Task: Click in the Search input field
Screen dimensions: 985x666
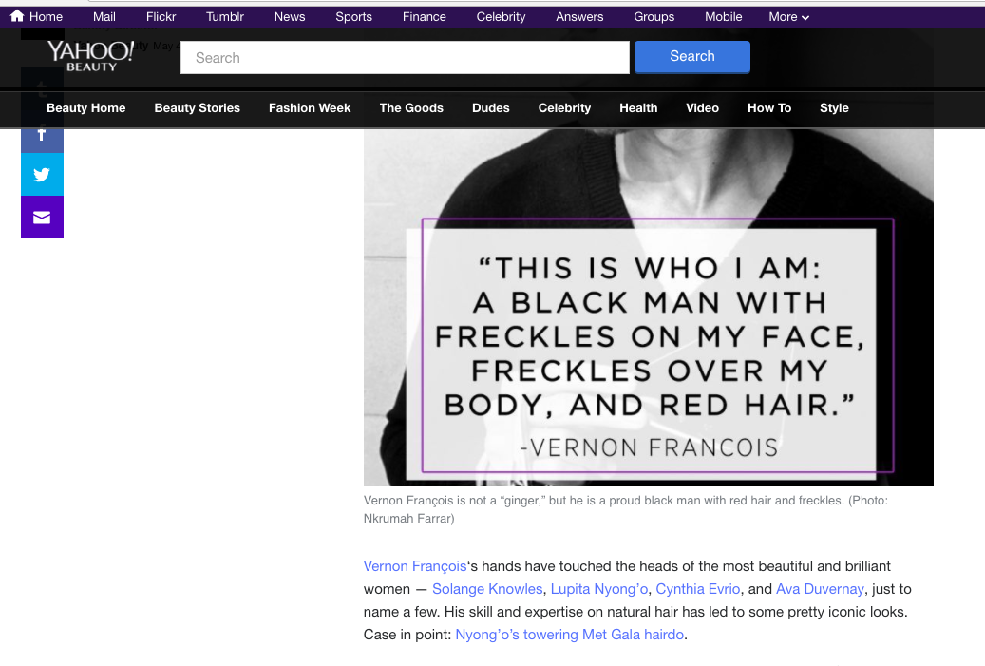Action: point(405,57)
